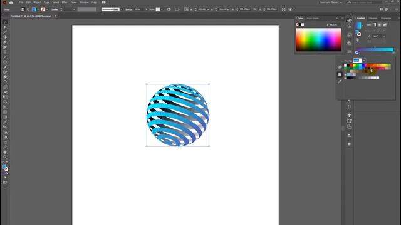Image resolution: width=401 pixels, height=225 pixels.
Task: Click the transform panel icon in control bar
Action: 186,9
